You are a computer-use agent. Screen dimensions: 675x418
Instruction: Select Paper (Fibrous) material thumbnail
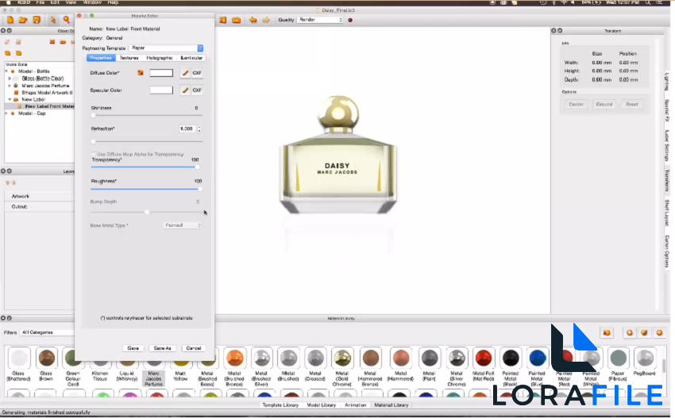tap(618, 358)
